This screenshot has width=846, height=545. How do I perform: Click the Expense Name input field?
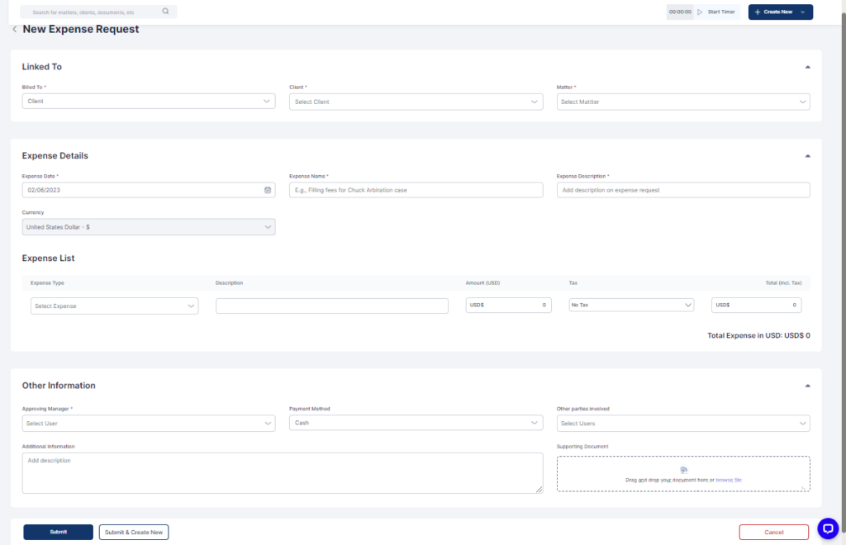pyautogui.click(x=416, y=190)
